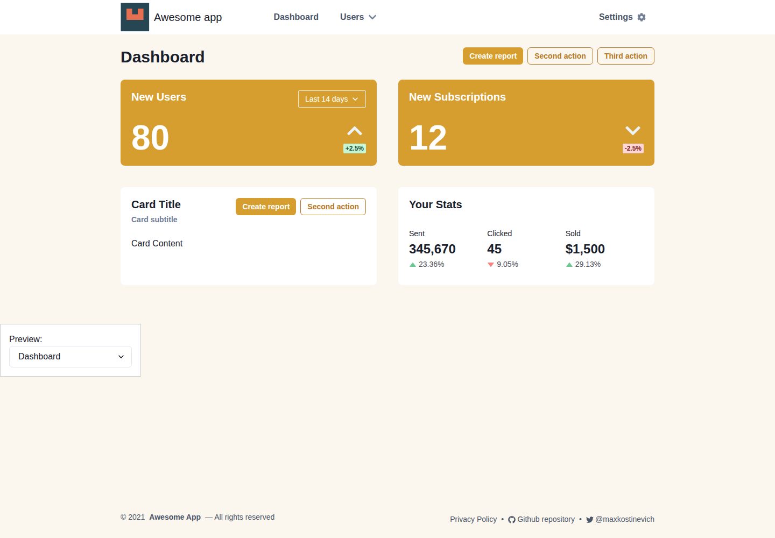Open the Preview Dashboard select box

[71, 357]
